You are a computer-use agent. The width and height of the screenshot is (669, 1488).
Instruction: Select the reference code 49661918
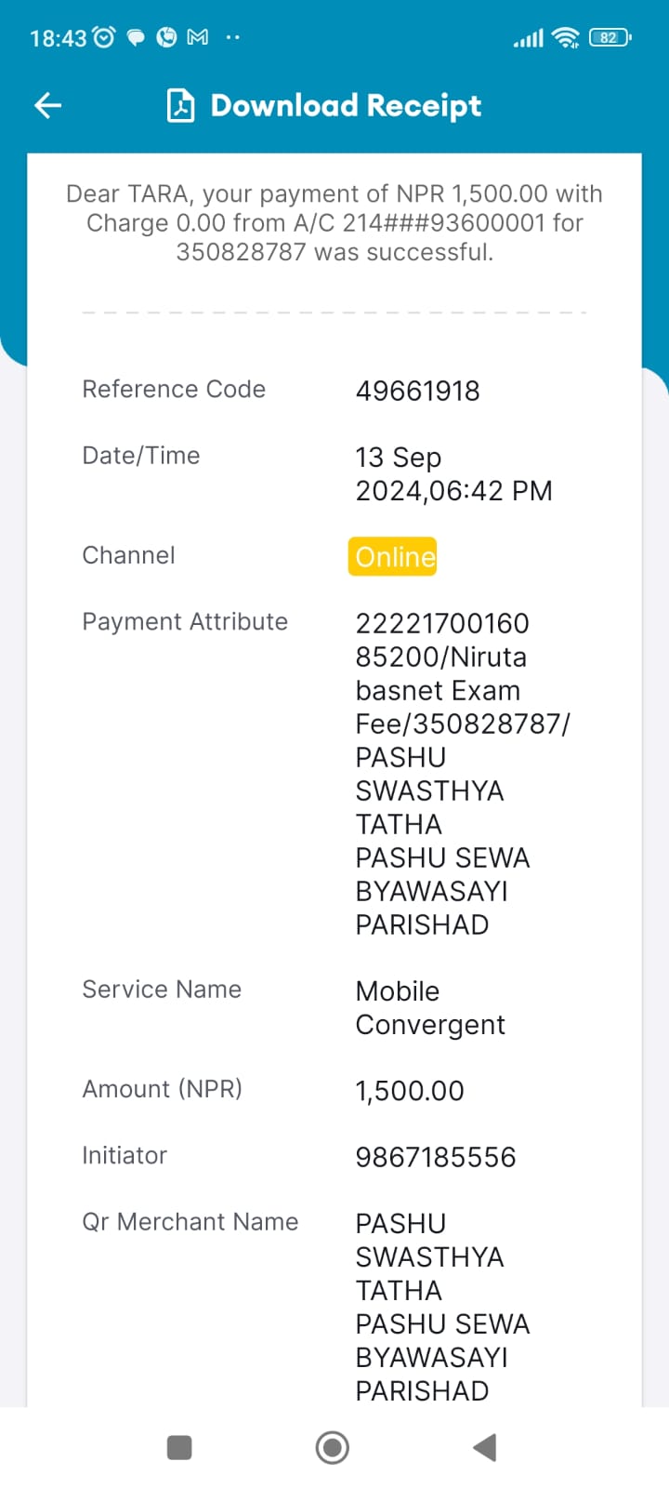(x=418, y=391)
